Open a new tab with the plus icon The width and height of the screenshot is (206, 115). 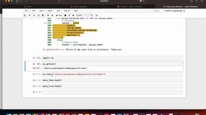pyautogui.click(x=197, y=1)
